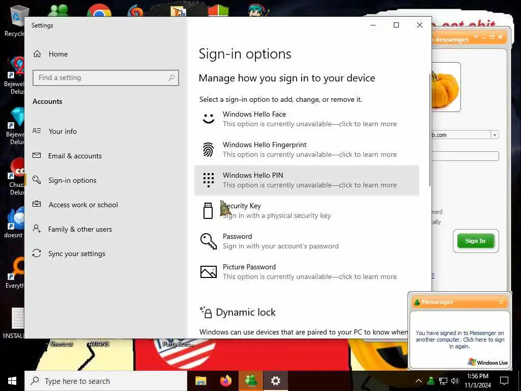Expand Security Key option
The width and height of the screenshot is (521, 391).
coord(307,211)
